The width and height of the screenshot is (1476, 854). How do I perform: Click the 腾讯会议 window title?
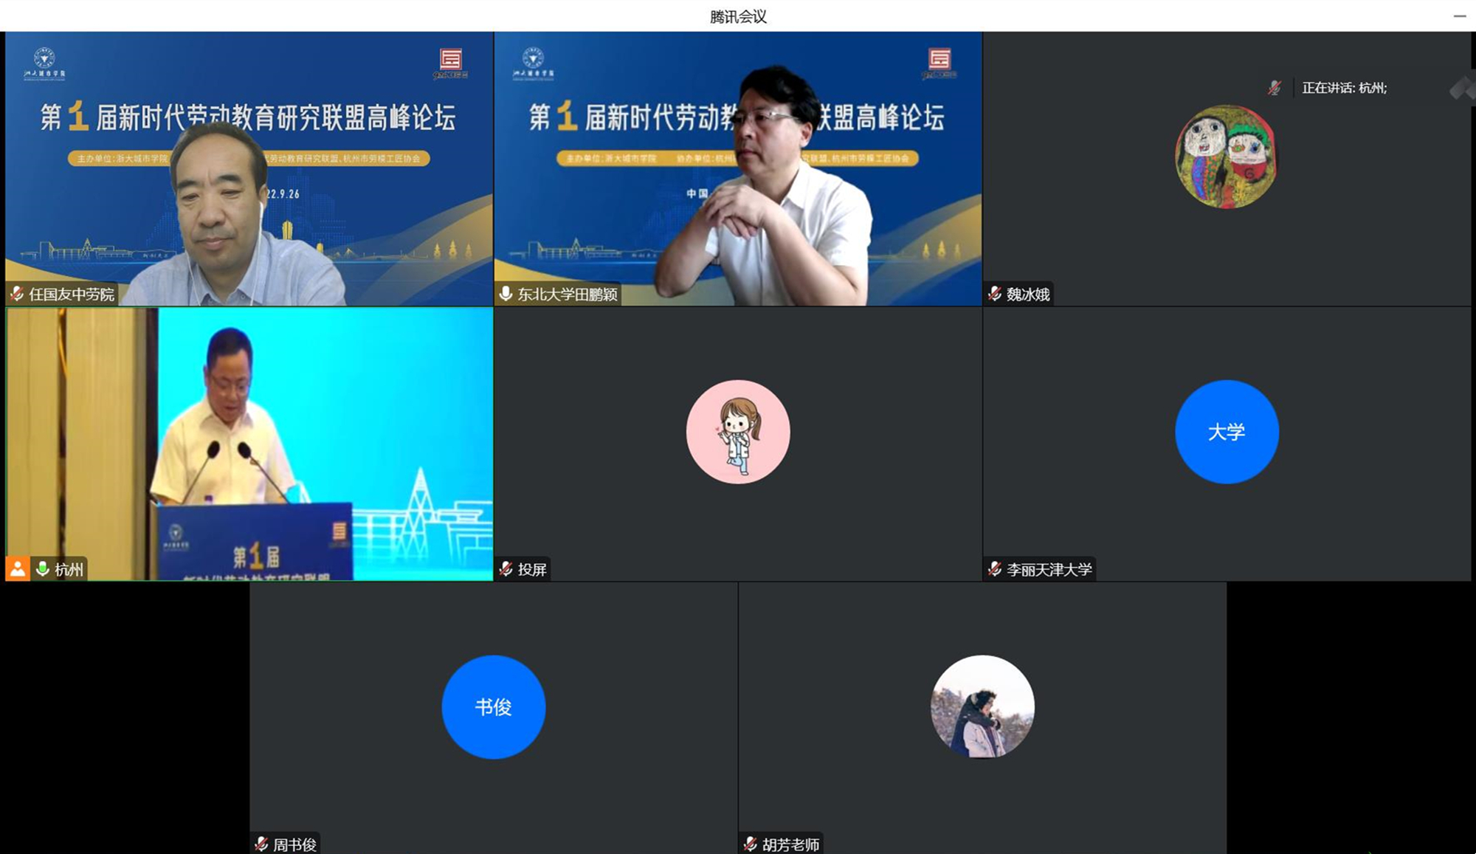[x=738, y=16]
